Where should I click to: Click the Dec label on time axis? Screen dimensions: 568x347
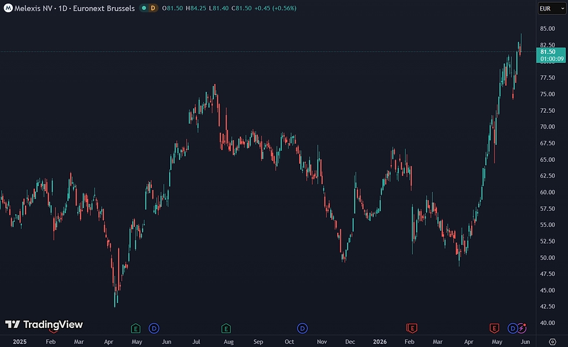tap(350, 342)
